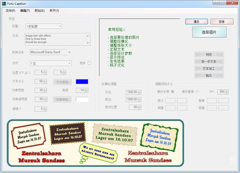Click the 演示 demo button
This screenshot has height=173, width=240.
196,21
